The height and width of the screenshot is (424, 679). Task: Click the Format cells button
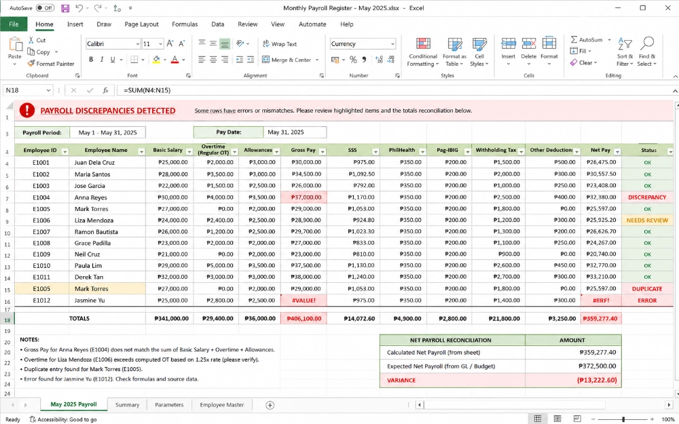point(549,51)
